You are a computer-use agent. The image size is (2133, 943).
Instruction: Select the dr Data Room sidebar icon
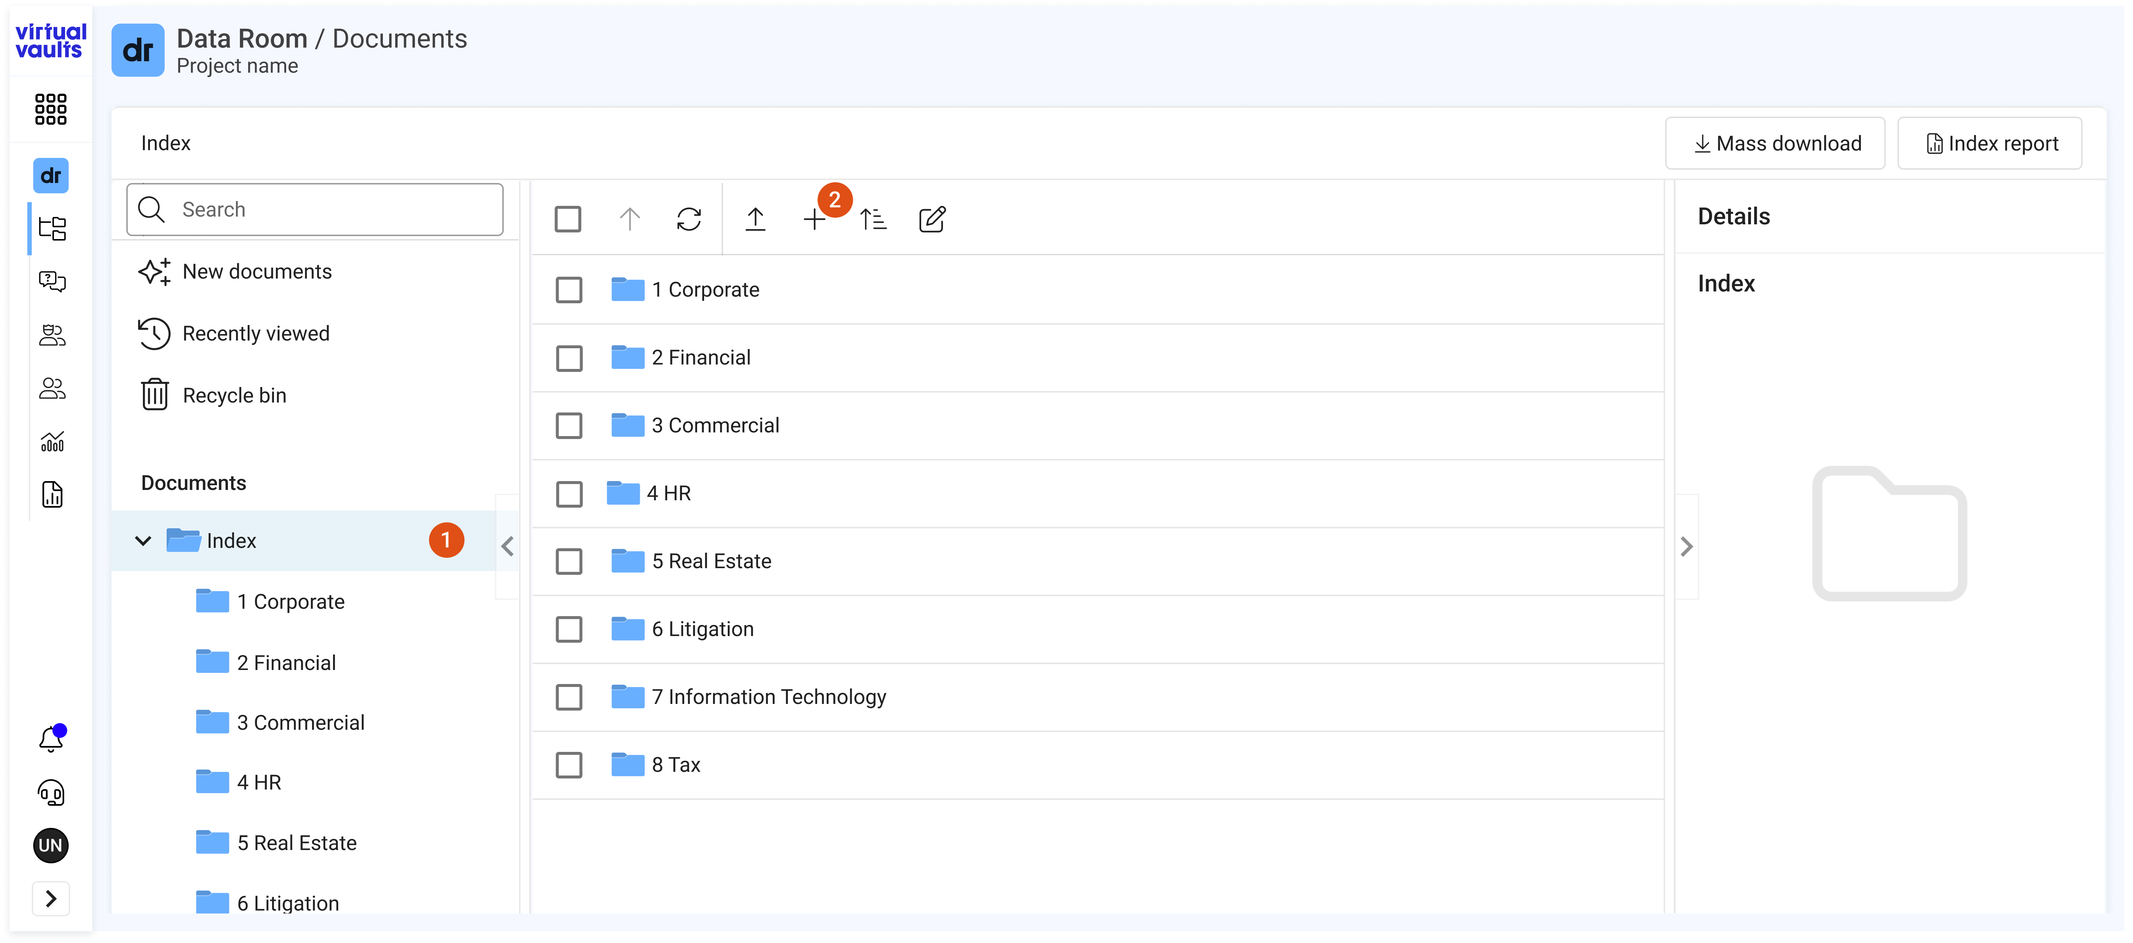pyautogui.click(x=51, y=175)
